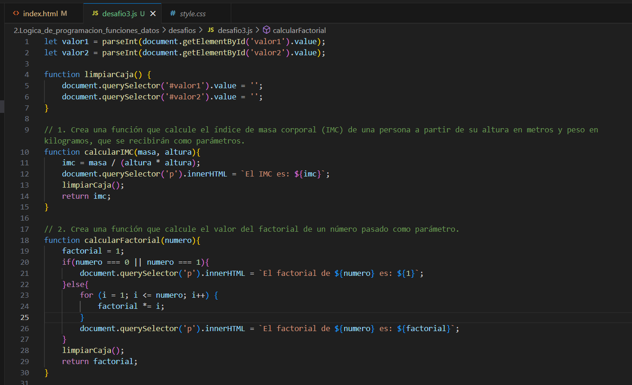Image resolution: width=632 pixels, height=385 pixels.
Task: Click line number 1 in the gutter
Action: tap(27, 41)
